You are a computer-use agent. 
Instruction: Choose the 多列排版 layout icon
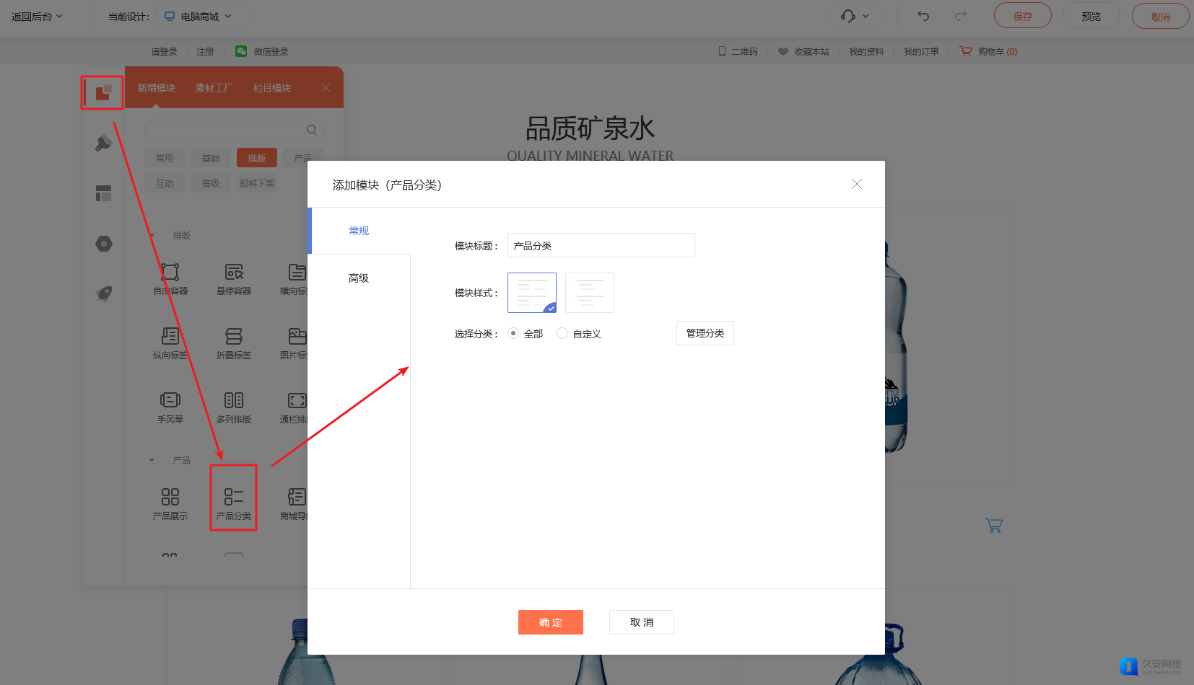(x=233, y=401)
